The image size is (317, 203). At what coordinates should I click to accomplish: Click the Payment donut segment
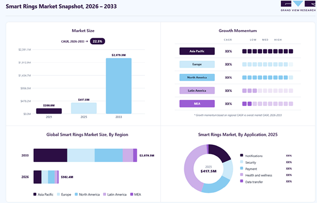(217, 186)
